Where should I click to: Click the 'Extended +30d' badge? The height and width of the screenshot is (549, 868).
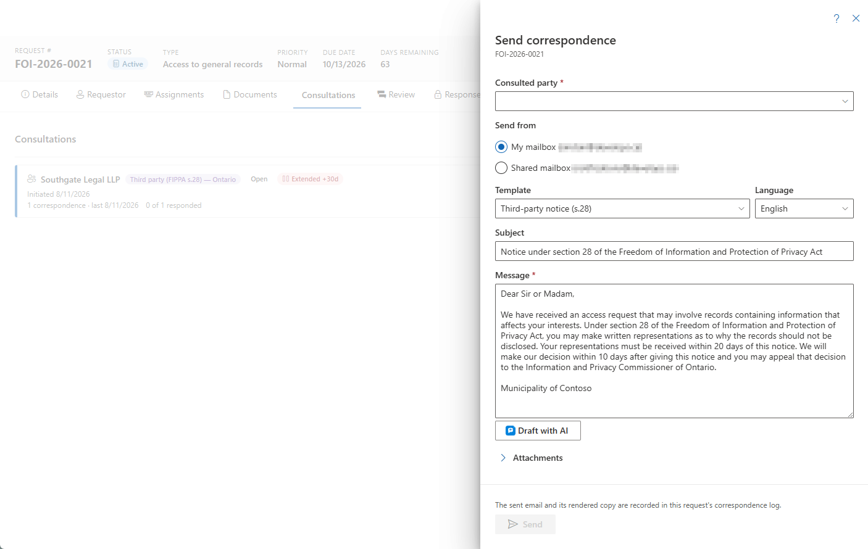pyautogui.click(x=311, y=179)
